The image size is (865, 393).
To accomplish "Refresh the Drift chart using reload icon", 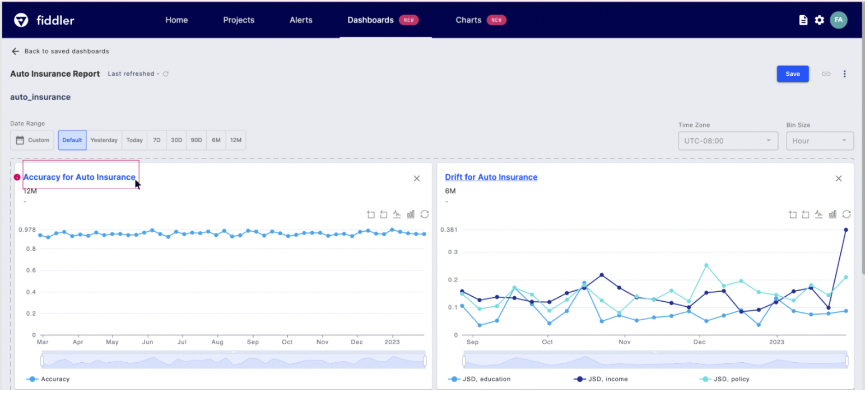I will tap(847, 214).
